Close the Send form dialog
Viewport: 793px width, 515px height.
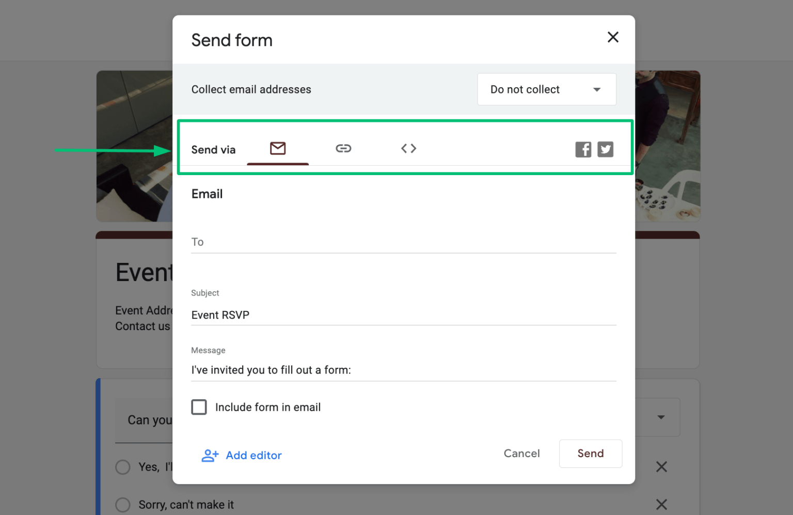pos(613,37)
